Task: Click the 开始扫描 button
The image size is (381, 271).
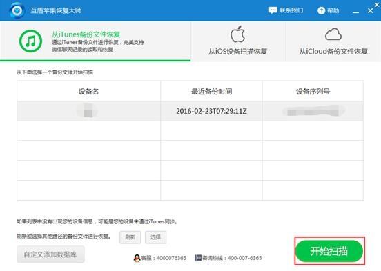Action: pyautogui.click(x=329, y=251)
